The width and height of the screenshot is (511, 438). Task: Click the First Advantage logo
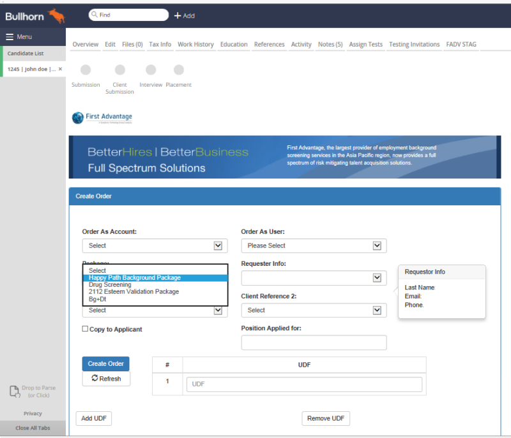click(x=102, y=117)
